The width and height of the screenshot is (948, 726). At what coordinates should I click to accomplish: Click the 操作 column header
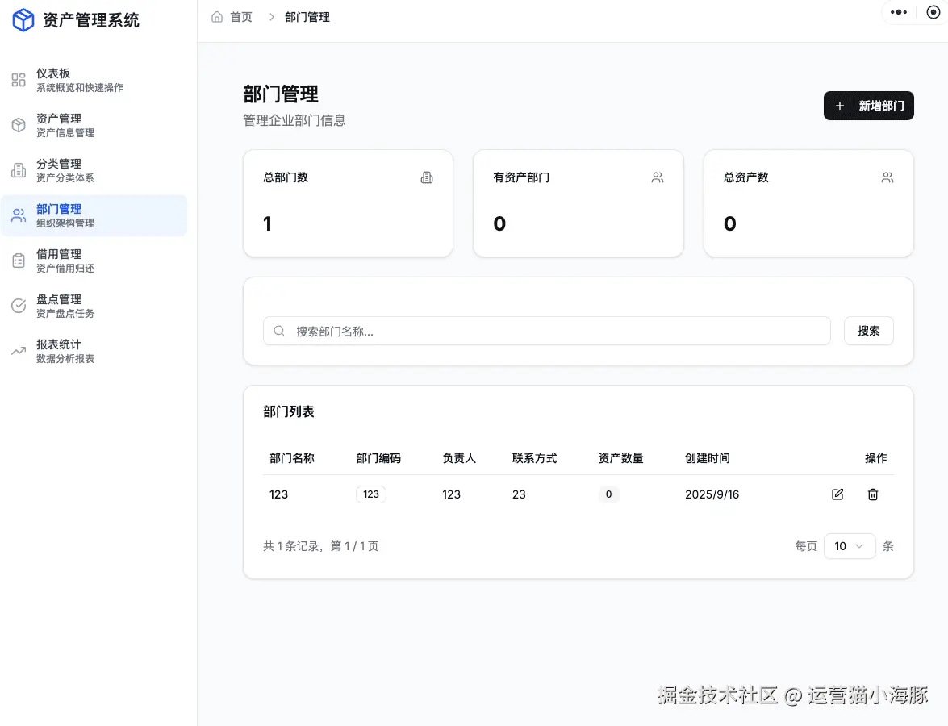click(x=876, y=458)
